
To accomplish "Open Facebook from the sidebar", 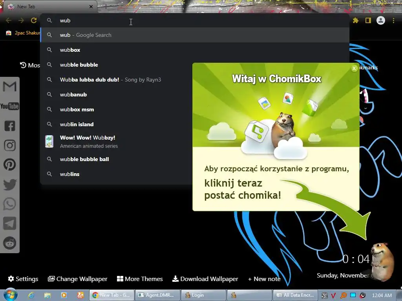I will click(x=10, y=126).
